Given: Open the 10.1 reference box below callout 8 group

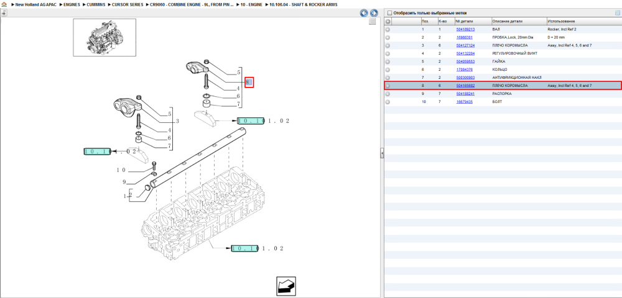Looking at the screenshot, I should [x=250, y=120].
